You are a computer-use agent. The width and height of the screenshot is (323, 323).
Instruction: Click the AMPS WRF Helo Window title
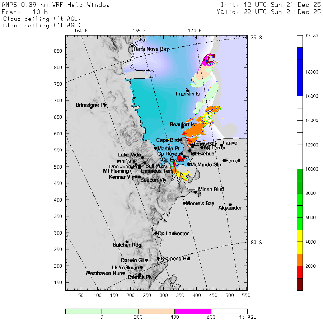pos(56,5)
